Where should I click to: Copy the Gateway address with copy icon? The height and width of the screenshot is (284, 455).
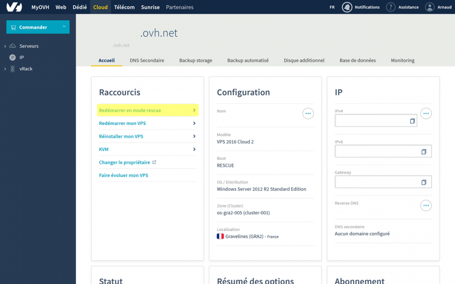pyautogui.click(x=423, y=182)
